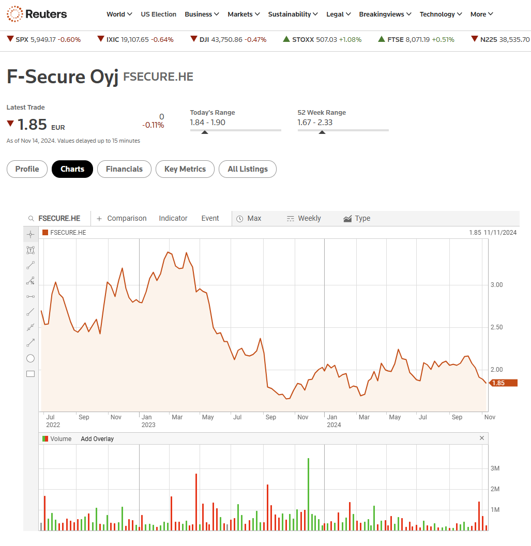Image resolution: width=531 pixels, height=546 pixels.
Task: Select the percent change line tool
Action: [31, 281]
